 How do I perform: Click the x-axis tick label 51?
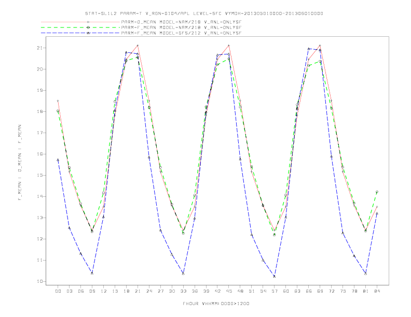click(252, 291)
